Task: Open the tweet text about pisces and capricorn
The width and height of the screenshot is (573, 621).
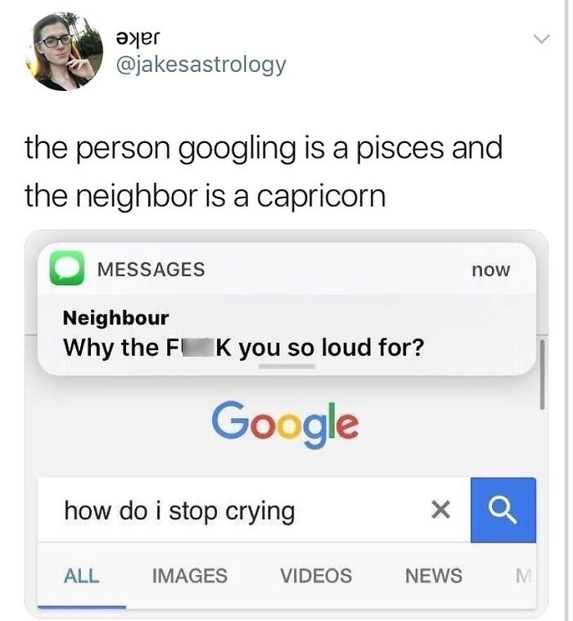Action: [x=264, y=172]
